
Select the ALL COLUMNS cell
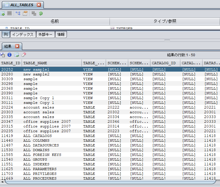52,141
